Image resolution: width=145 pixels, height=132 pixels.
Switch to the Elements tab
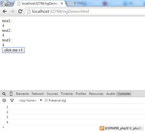coord(22,94)
